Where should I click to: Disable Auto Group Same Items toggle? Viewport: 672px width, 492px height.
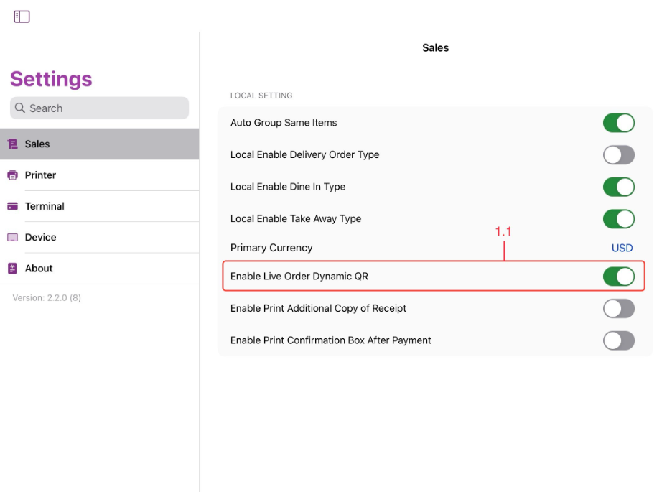[x=618, y=123]
